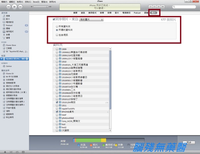Select the 20100828四方牧場 folder row

point(81,93)
